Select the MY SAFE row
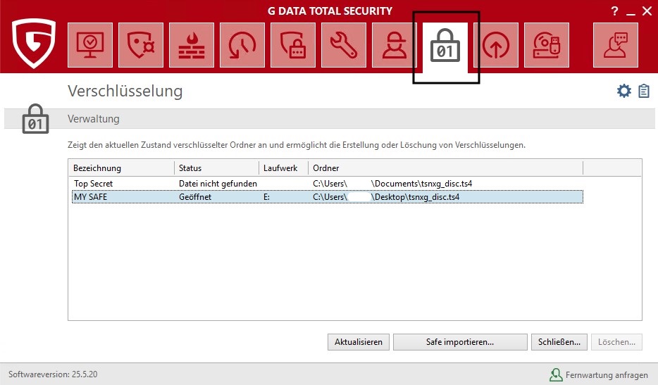This screenshot has width=658, height=385. (x=328, y=196)
